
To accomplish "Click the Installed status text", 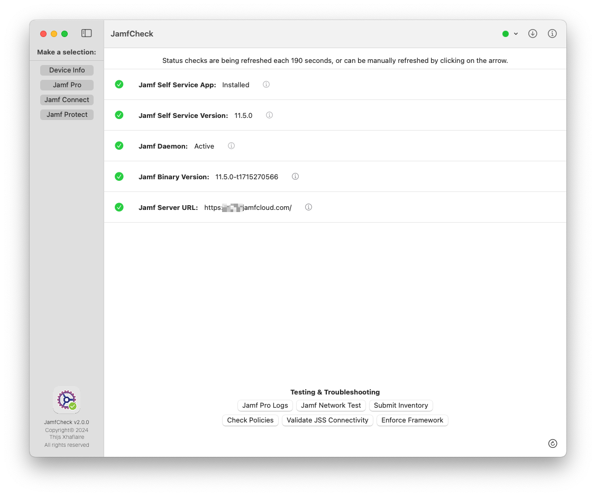I will click(236, 85).
